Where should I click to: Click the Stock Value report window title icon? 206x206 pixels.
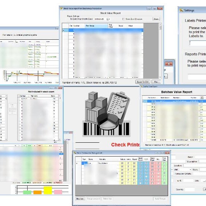click(61, 8)
